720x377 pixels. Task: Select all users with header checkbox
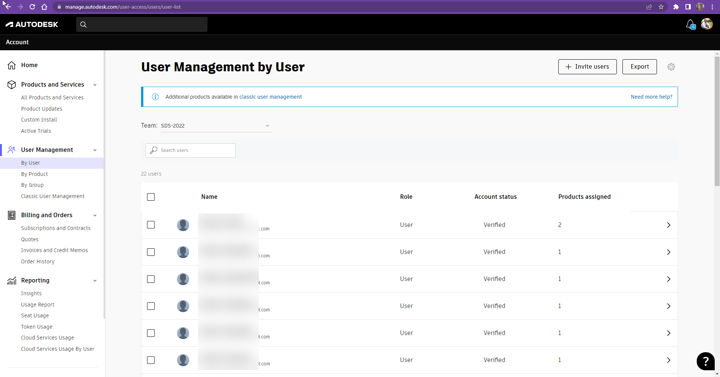tap(151, 197)
